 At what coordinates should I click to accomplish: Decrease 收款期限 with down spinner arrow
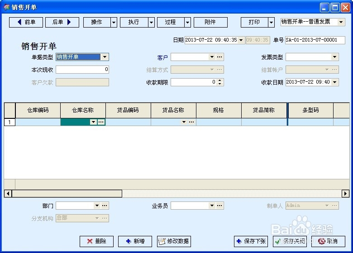tap(220, 84)
